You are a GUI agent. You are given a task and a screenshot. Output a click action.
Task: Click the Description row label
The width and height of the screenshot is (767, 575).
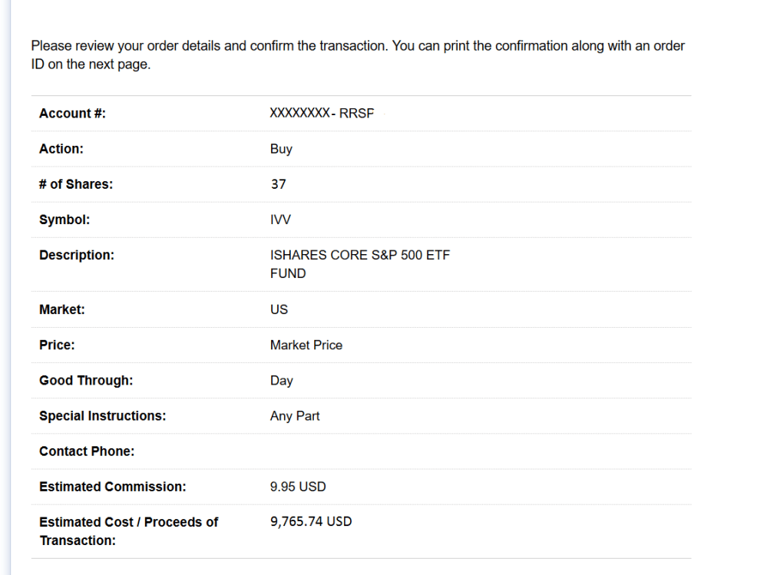tap(77, 255)
